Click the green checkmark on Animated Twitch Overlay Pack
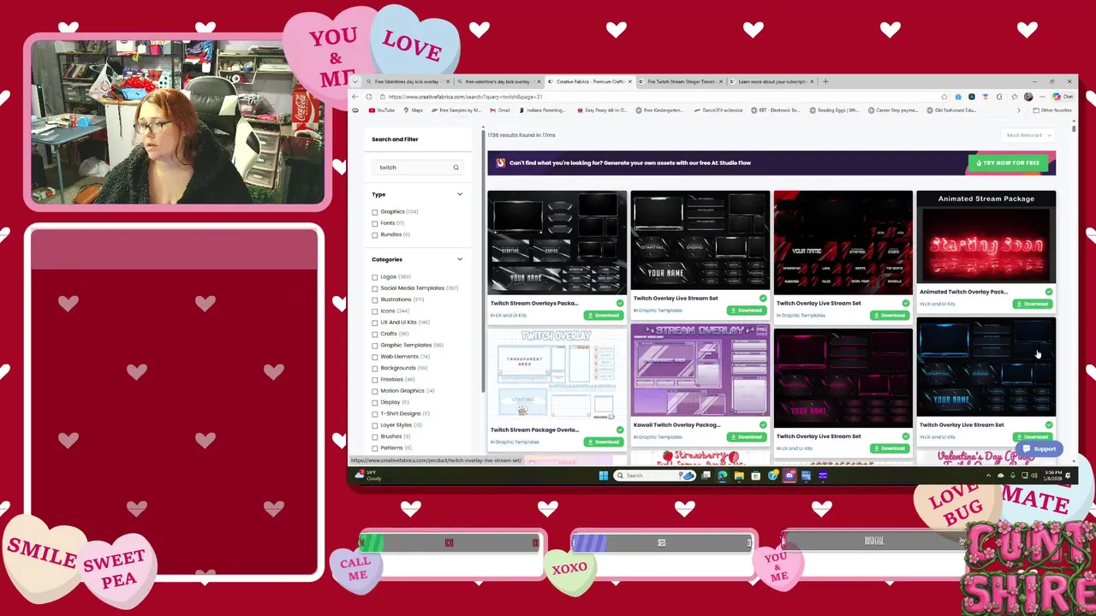The image size is (1096, 616). point(1049,292)
